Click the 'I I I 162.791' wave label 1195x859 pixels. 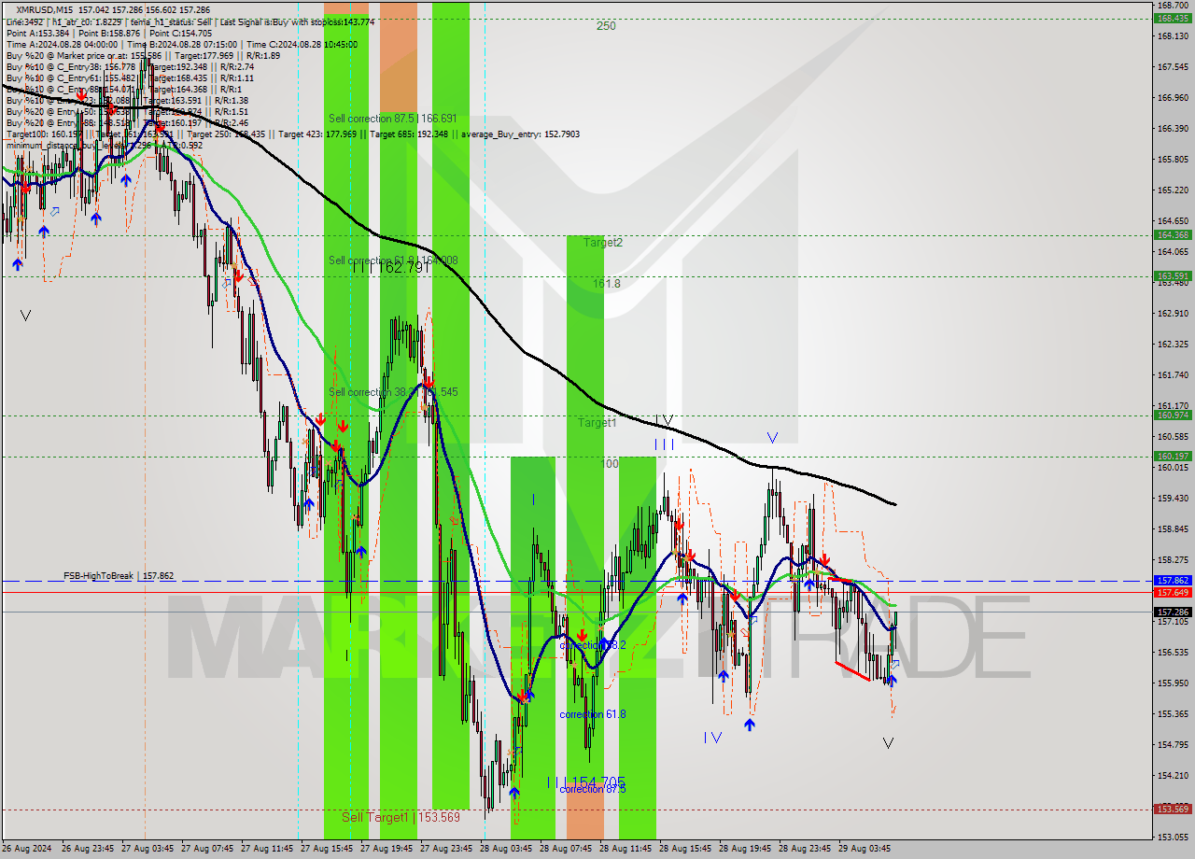tap(390, 267)
